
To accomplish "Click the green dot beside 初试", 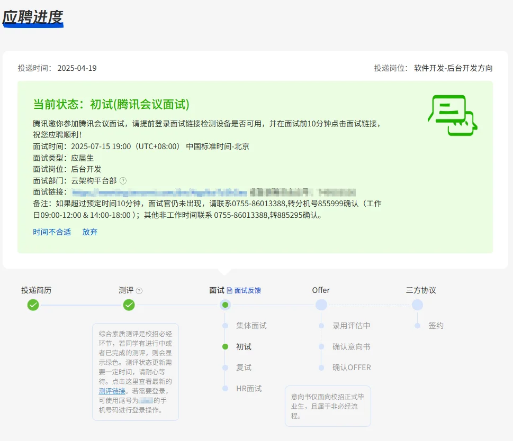I will (225, 346).
